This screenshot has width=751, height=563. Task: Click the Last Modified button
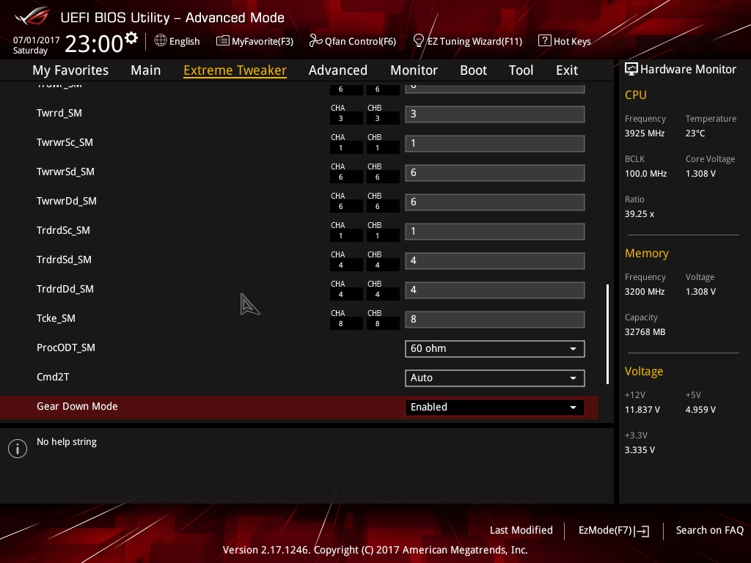pyautogui.click(x=521, y=530)
